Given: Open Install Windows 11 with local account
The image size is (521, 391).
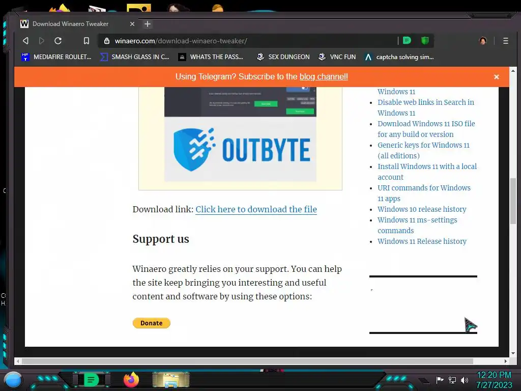Looking at the screenshot, I should (x=427, y=172).
